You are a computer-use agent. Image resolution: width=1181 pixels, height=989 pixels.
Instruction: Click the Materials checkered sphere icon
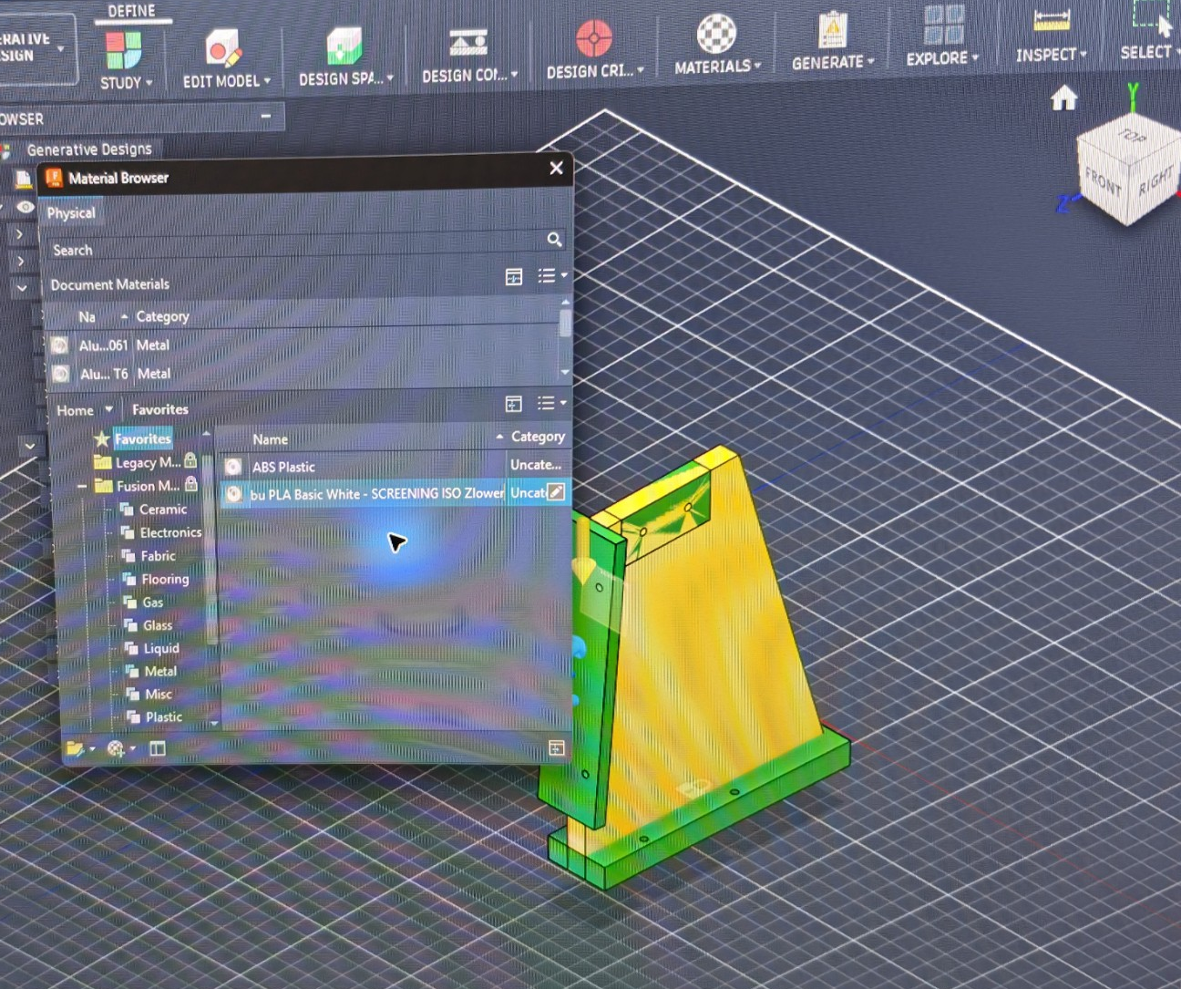[x=716, y=35]
